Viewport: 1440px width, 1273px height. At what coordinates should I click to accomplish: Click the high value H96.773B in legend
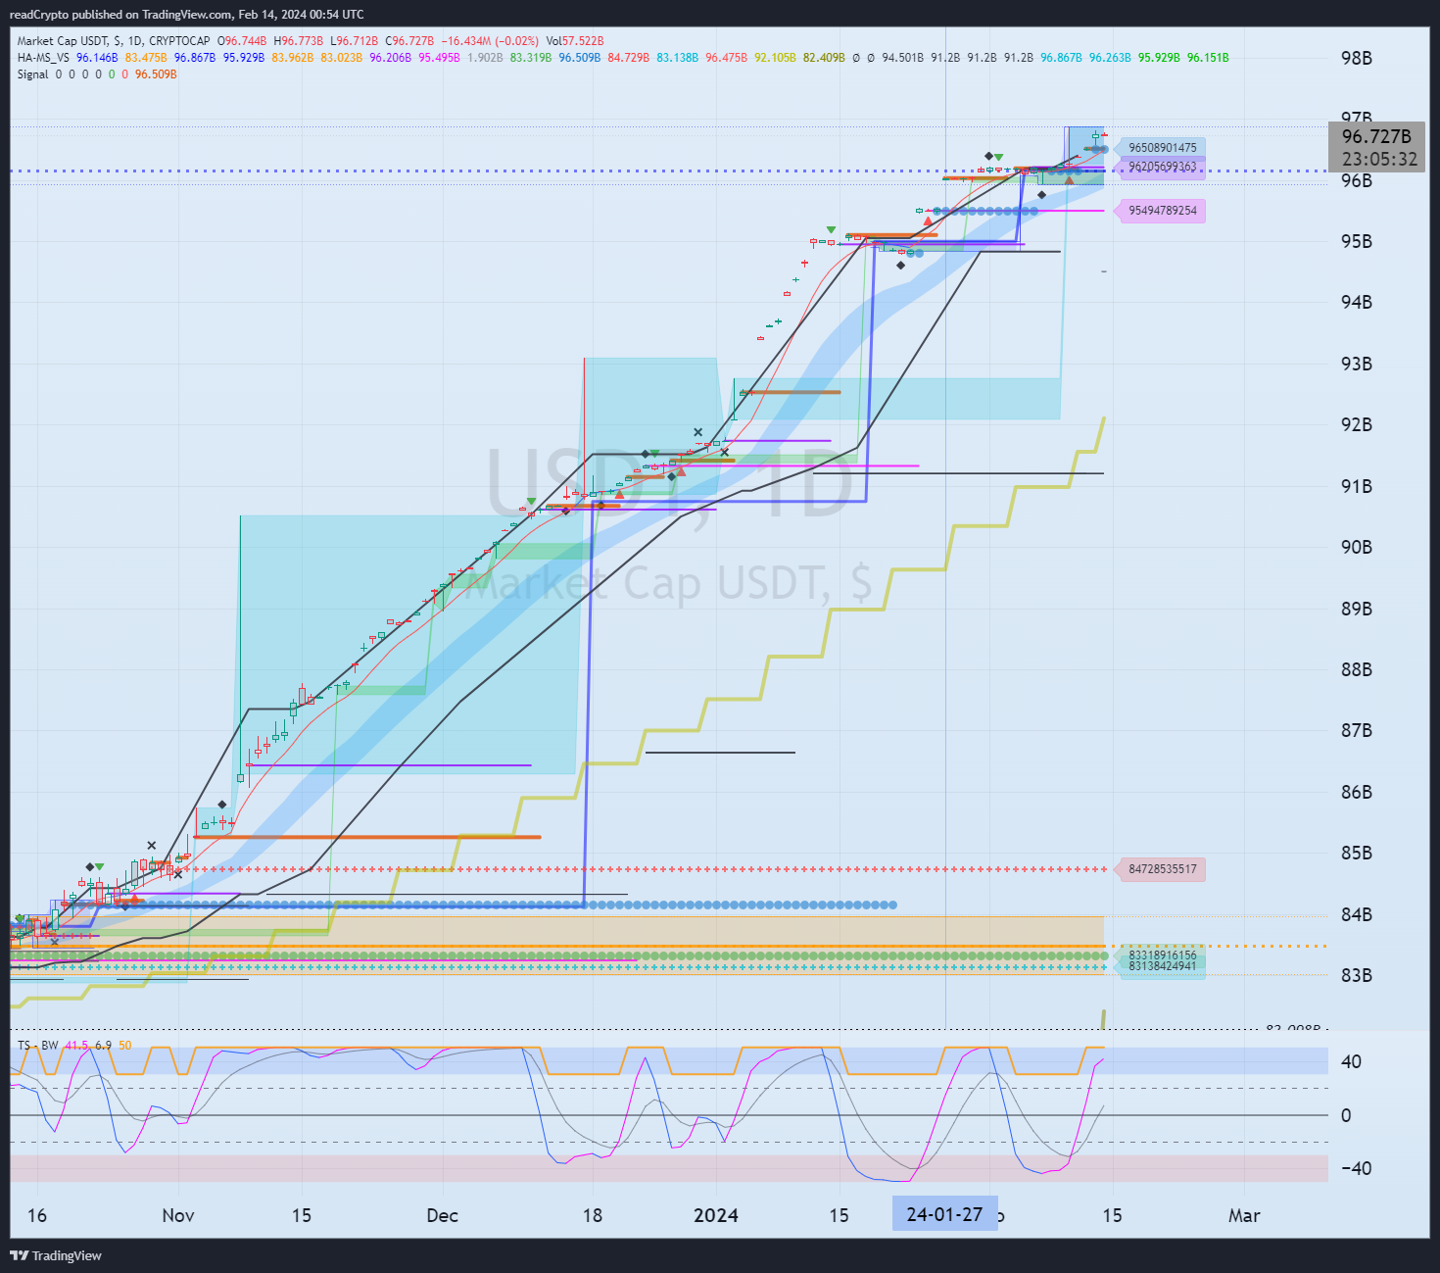(299, 41)
